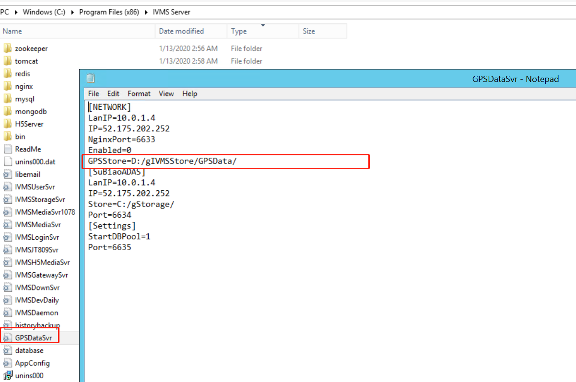Click the [Settings] section line

[x=112, y=225]
